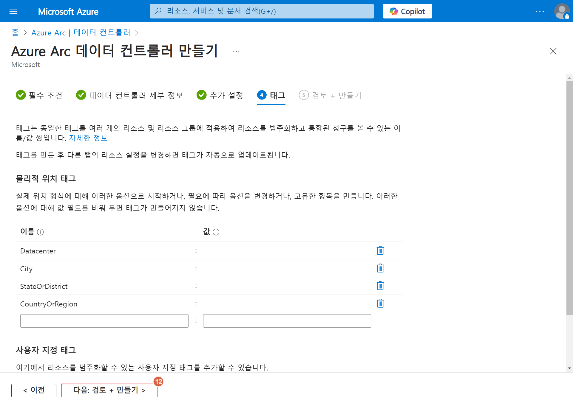Delete the StateOrDistrict tag row

[x=380, y=286]
